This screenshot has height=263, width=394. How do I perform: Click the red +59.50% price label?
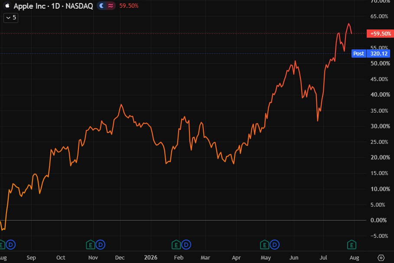pos(380,34)
